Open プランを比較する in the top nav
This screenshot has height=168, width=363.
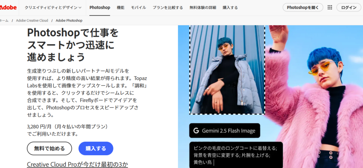point(168,8)
